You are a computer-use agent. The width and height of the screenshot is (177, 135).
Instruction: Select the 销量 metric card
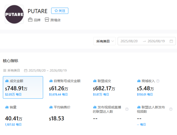[x=23, y=116]
